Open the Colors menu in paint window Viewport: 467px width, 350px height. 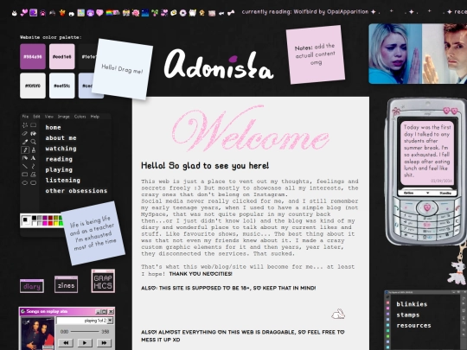click(x=80, y=117)
